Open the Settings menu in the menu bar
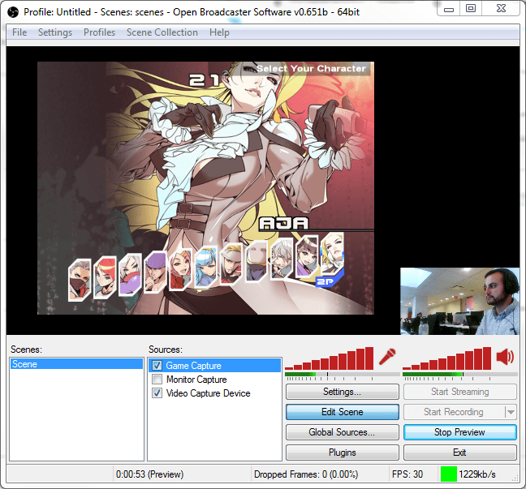Image resolution: width=526 pixels, height=489 pixels. pos(55,32)
